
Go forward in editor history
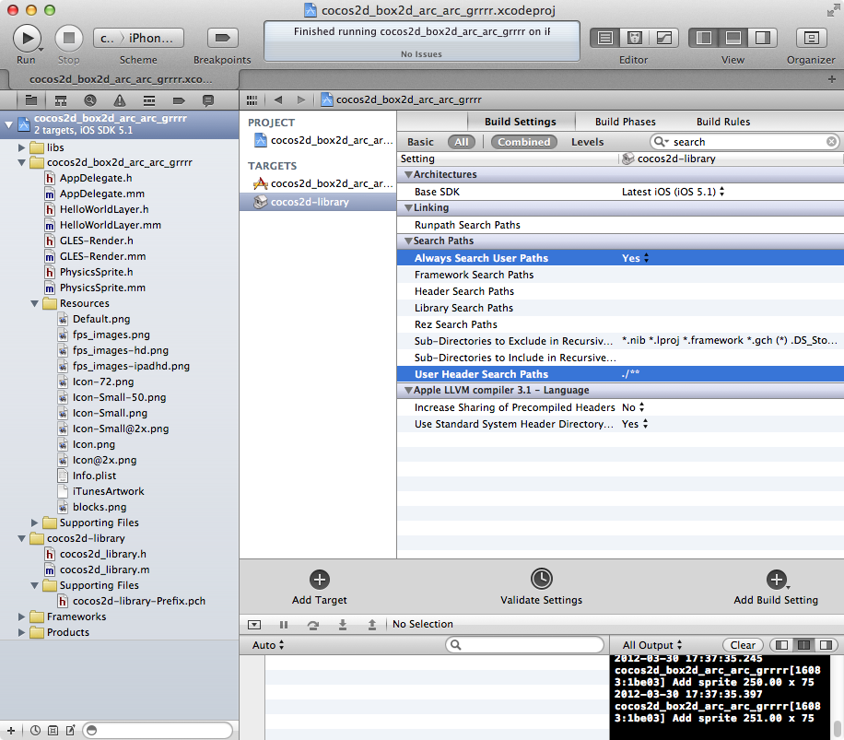301,100
